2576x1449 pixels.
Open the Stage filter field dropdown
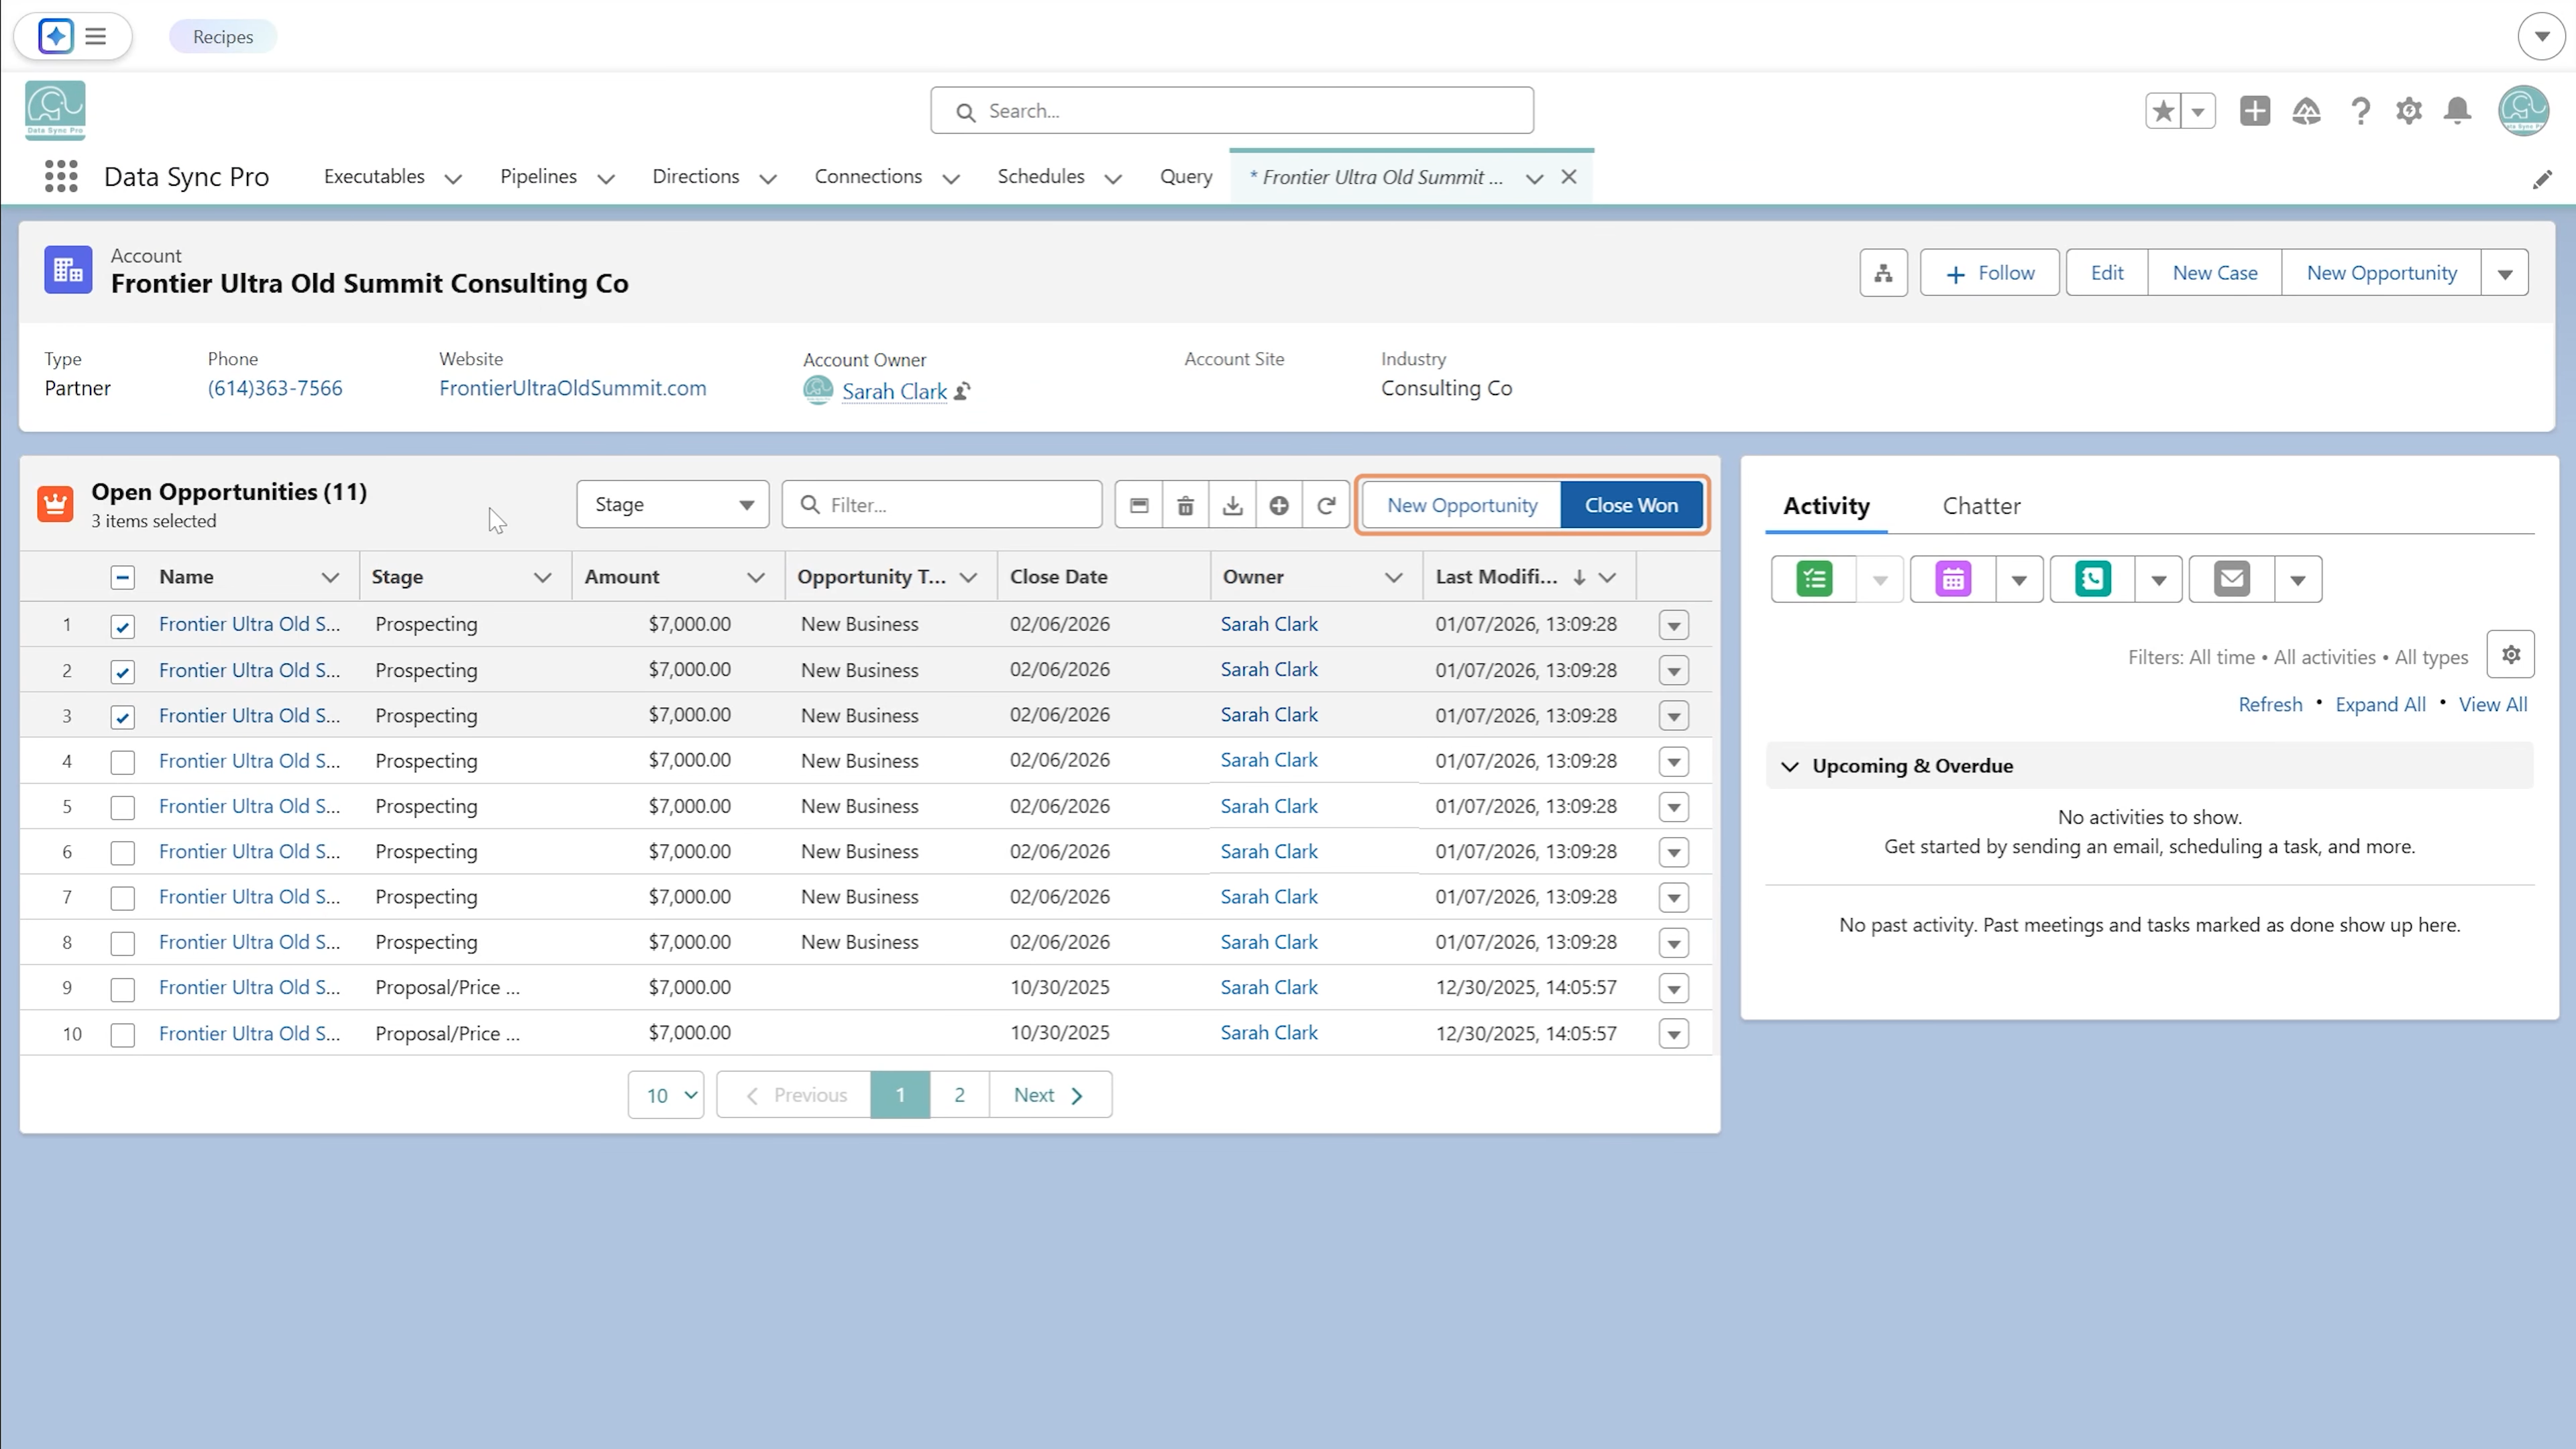click(672, 505)
